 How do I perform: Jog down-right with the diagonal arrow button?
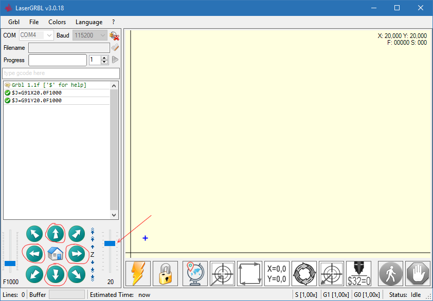[77, 274]
